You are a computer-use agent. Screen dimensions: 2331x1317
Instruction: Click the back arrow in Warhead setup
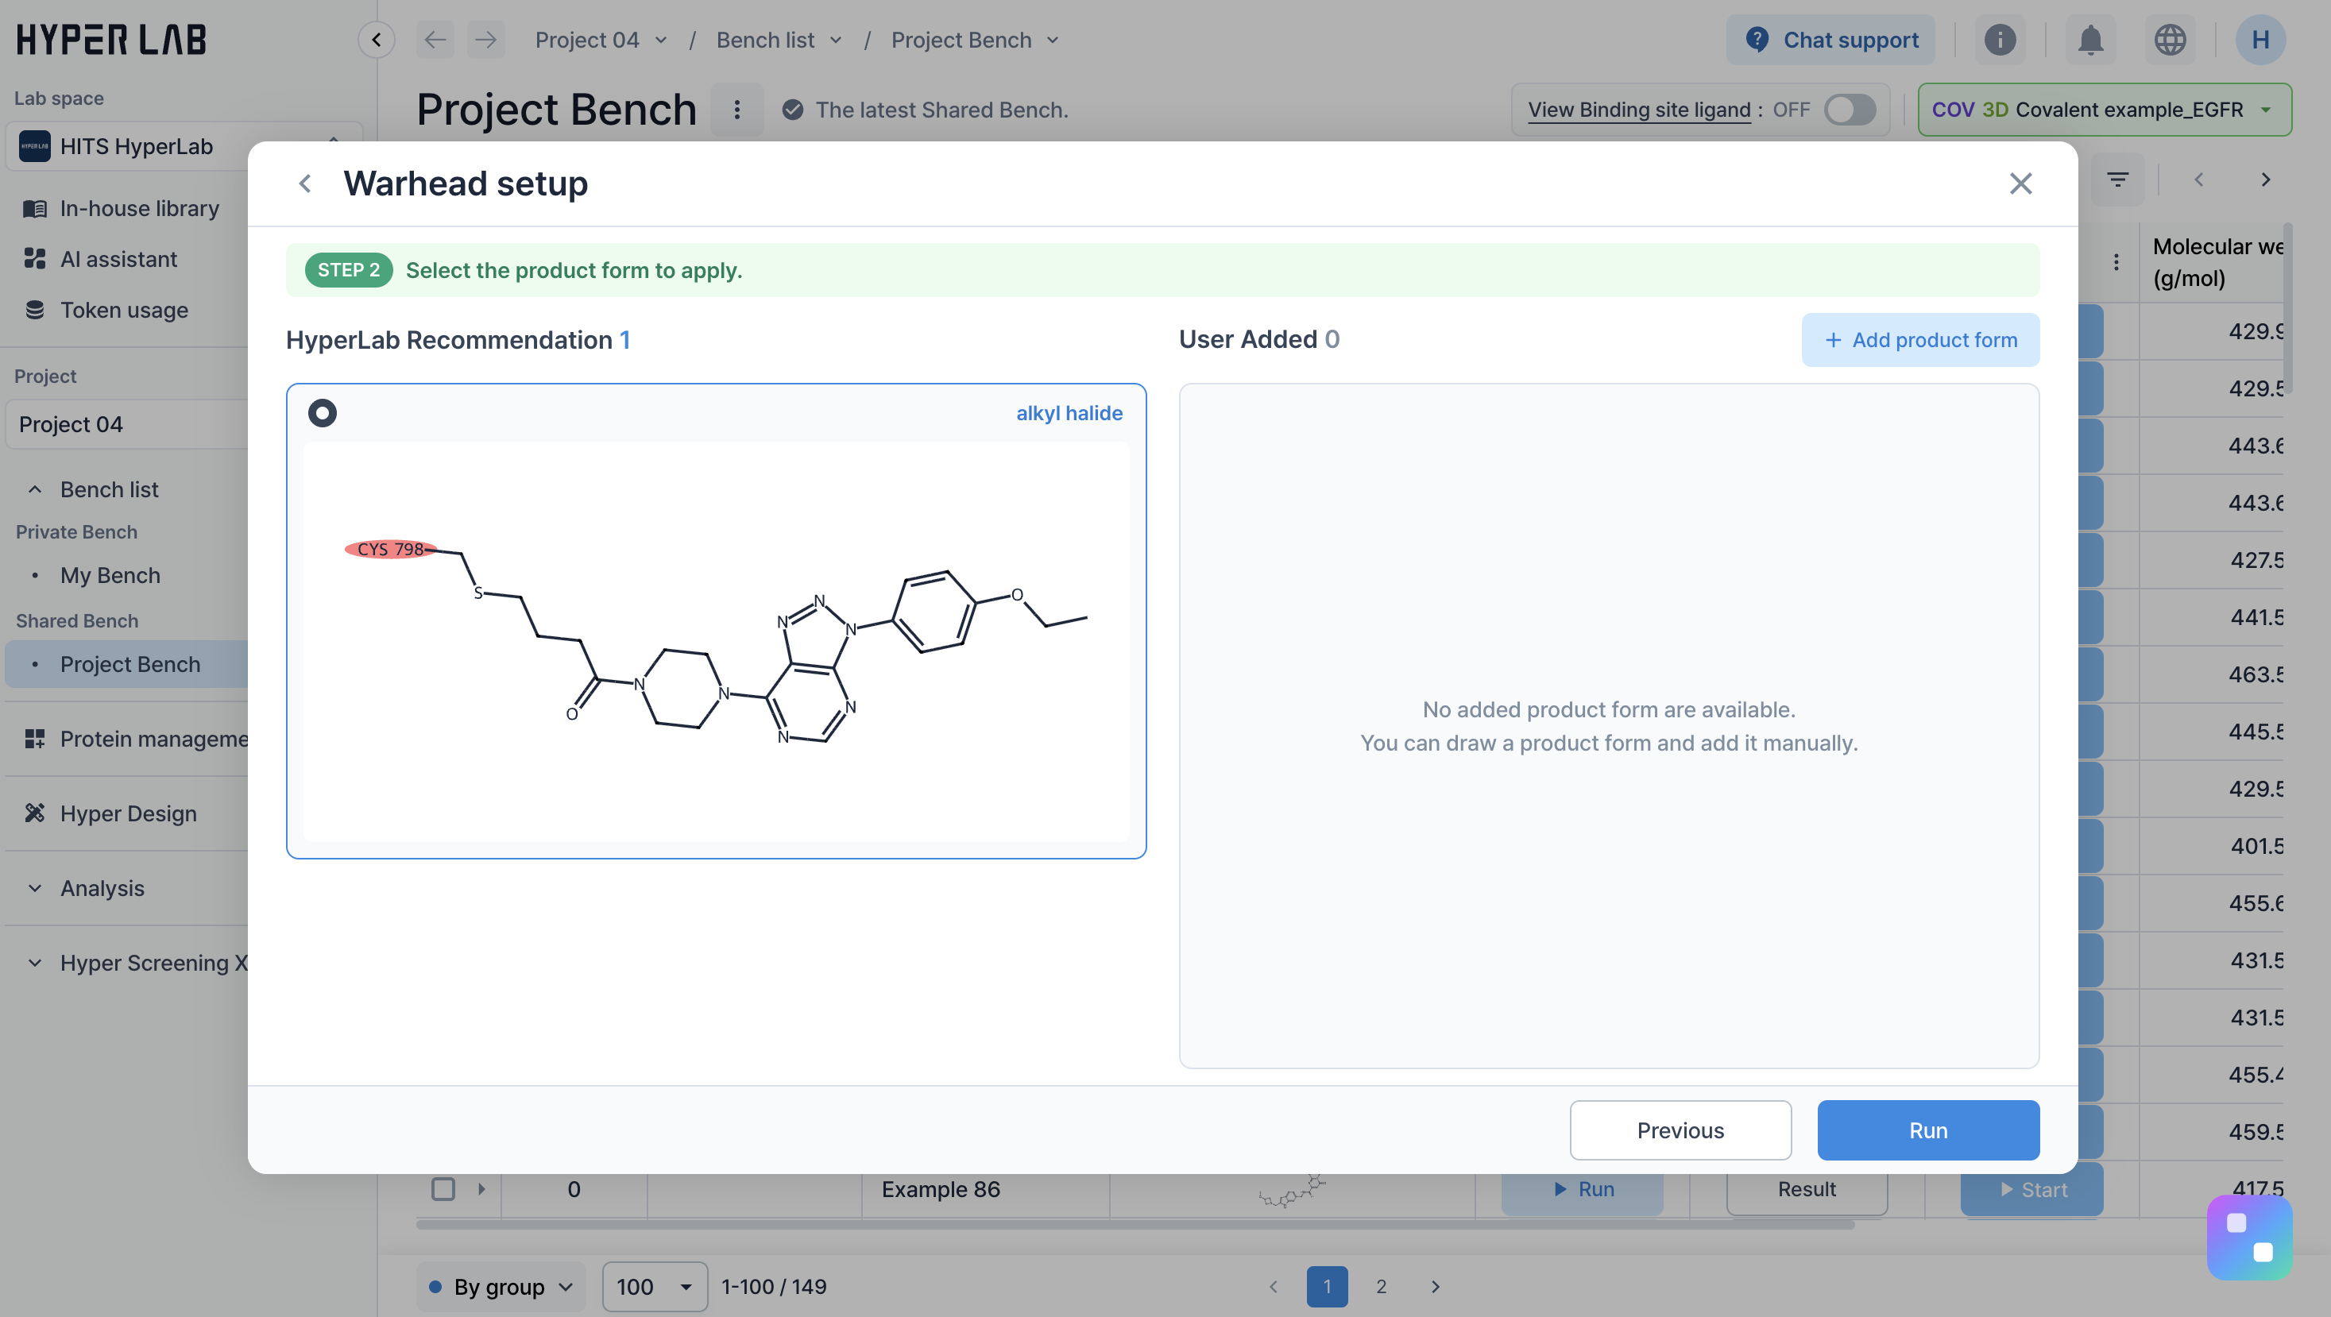pyautogui.click(x=305, y=183)
